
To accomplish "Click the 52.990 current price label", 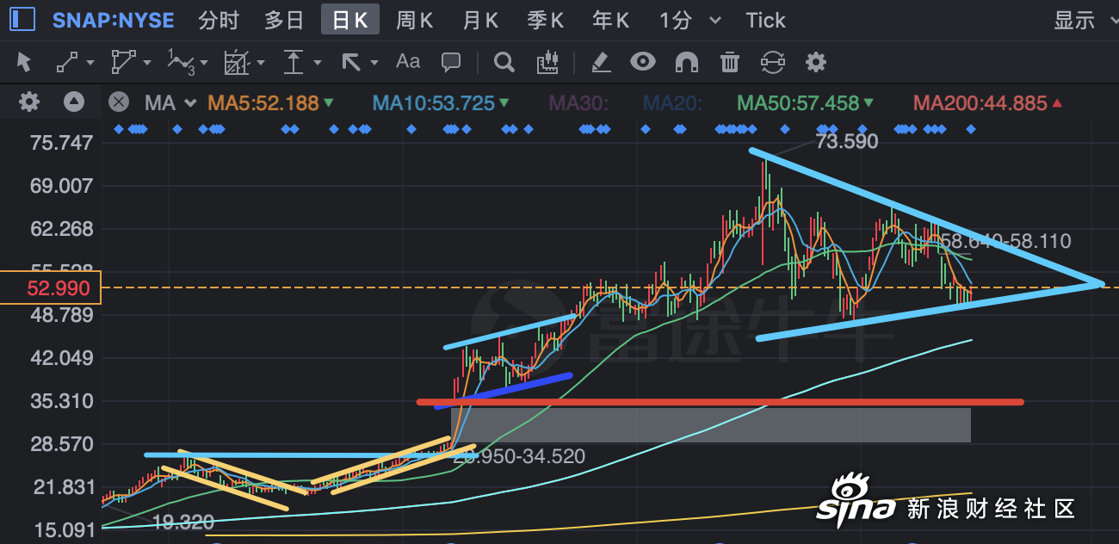I will [x=51, y=287].
